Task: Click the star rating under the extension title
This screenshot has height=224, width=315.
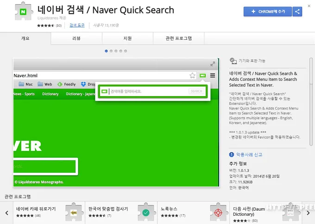Action: pyautogui.click(x=45, y=25)
